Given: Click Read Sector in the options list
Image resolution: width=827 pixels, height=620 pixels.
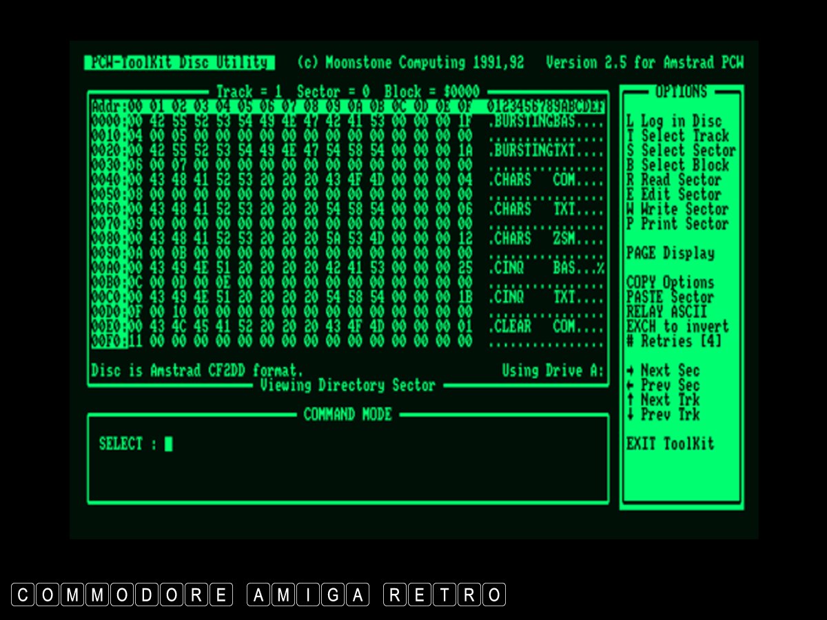Looking at the screenshot, I should [674, 180].
